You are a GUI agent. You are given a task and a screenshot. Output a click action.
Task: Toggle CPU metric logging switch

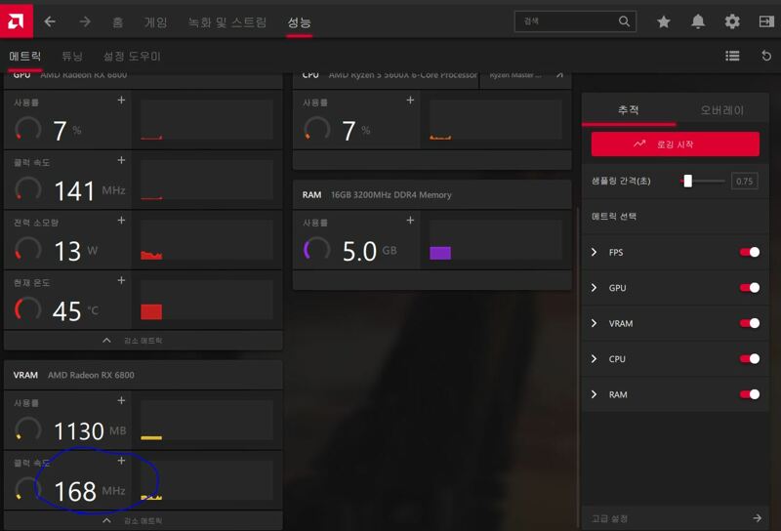pos(750,358)
